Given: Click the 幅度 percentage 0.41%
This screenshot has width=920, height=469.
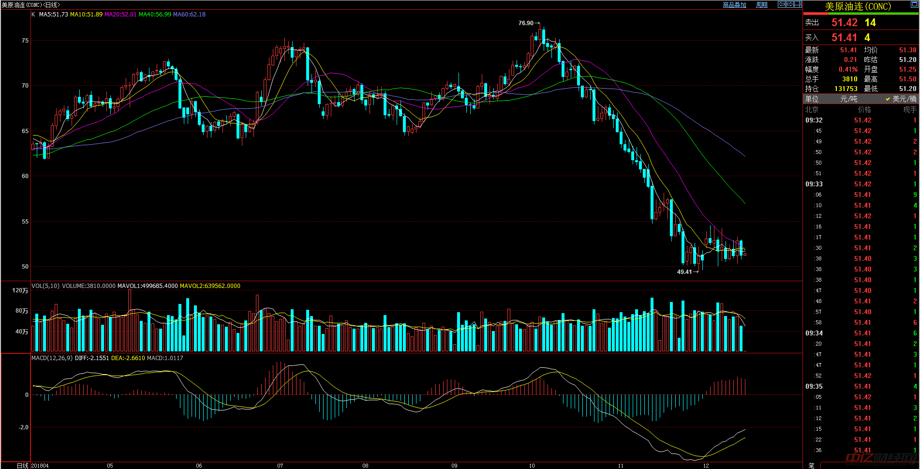Looking at the screenshot, I should pyautogui.click(x=848, y=69).
